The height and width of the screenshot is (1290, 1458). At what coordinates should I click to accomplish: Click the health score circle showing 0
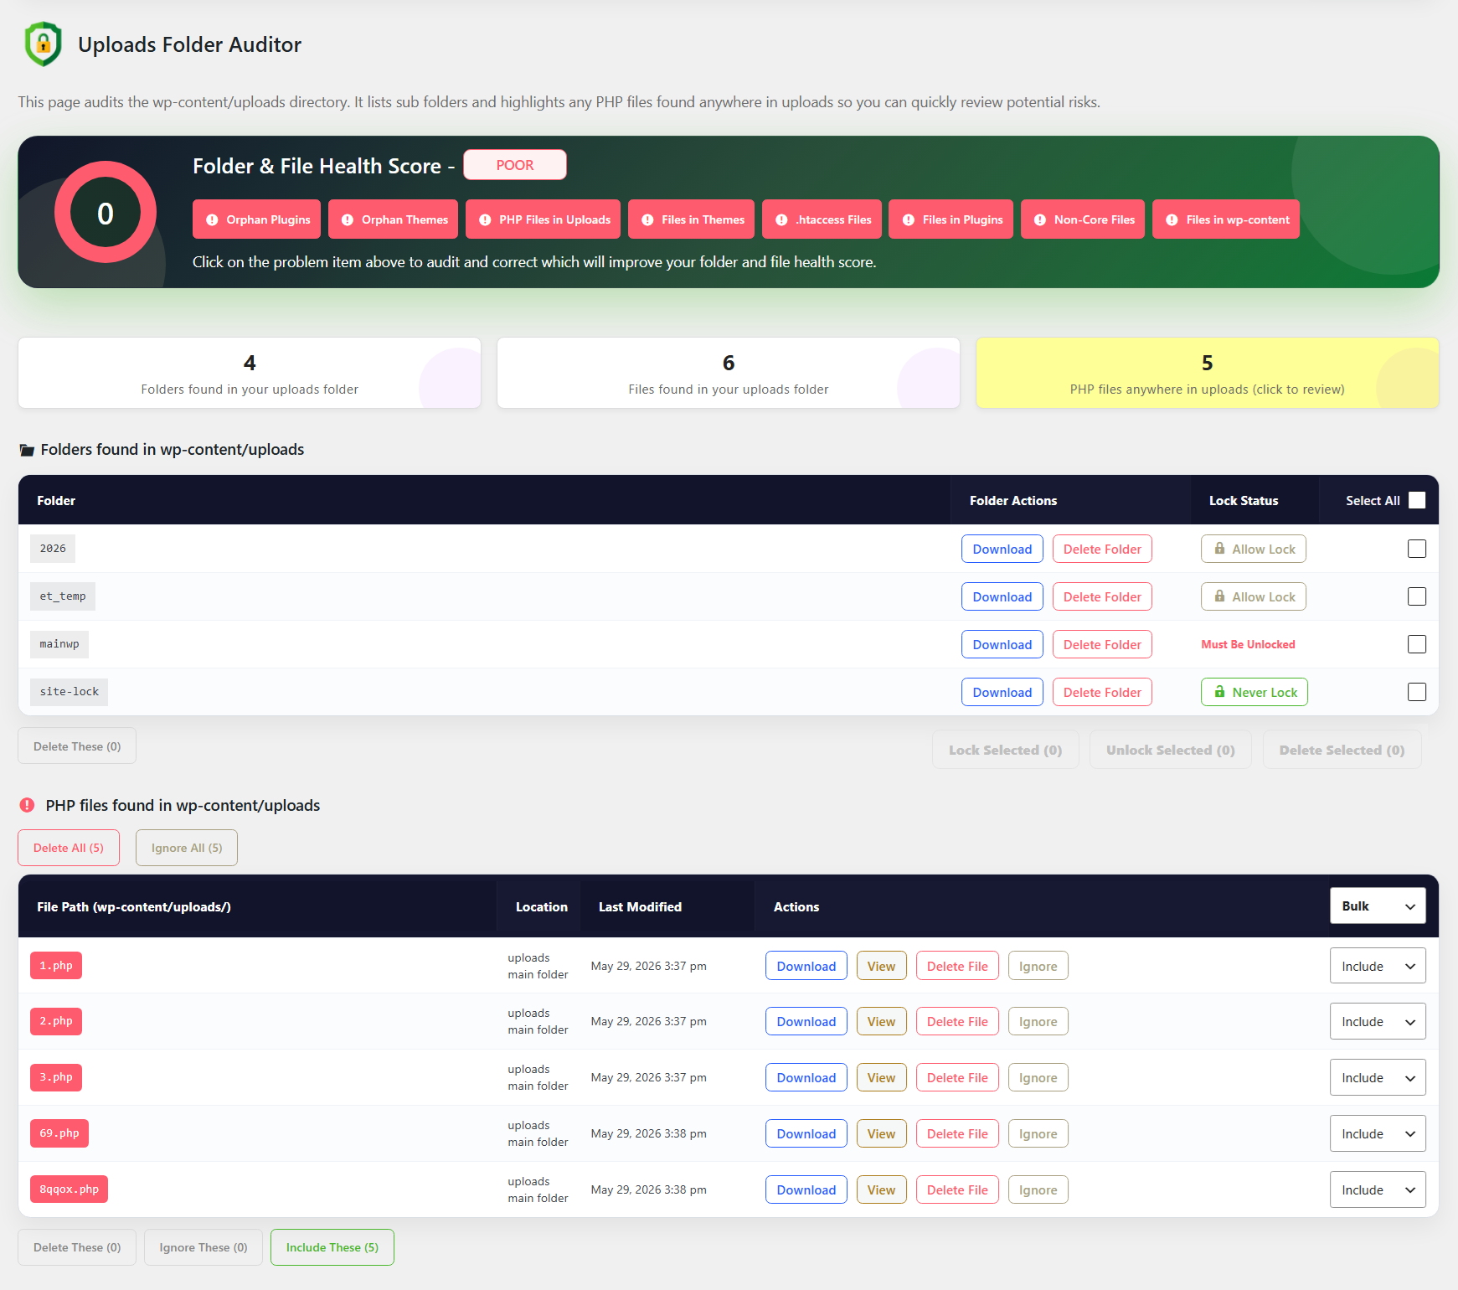(106, 213)
